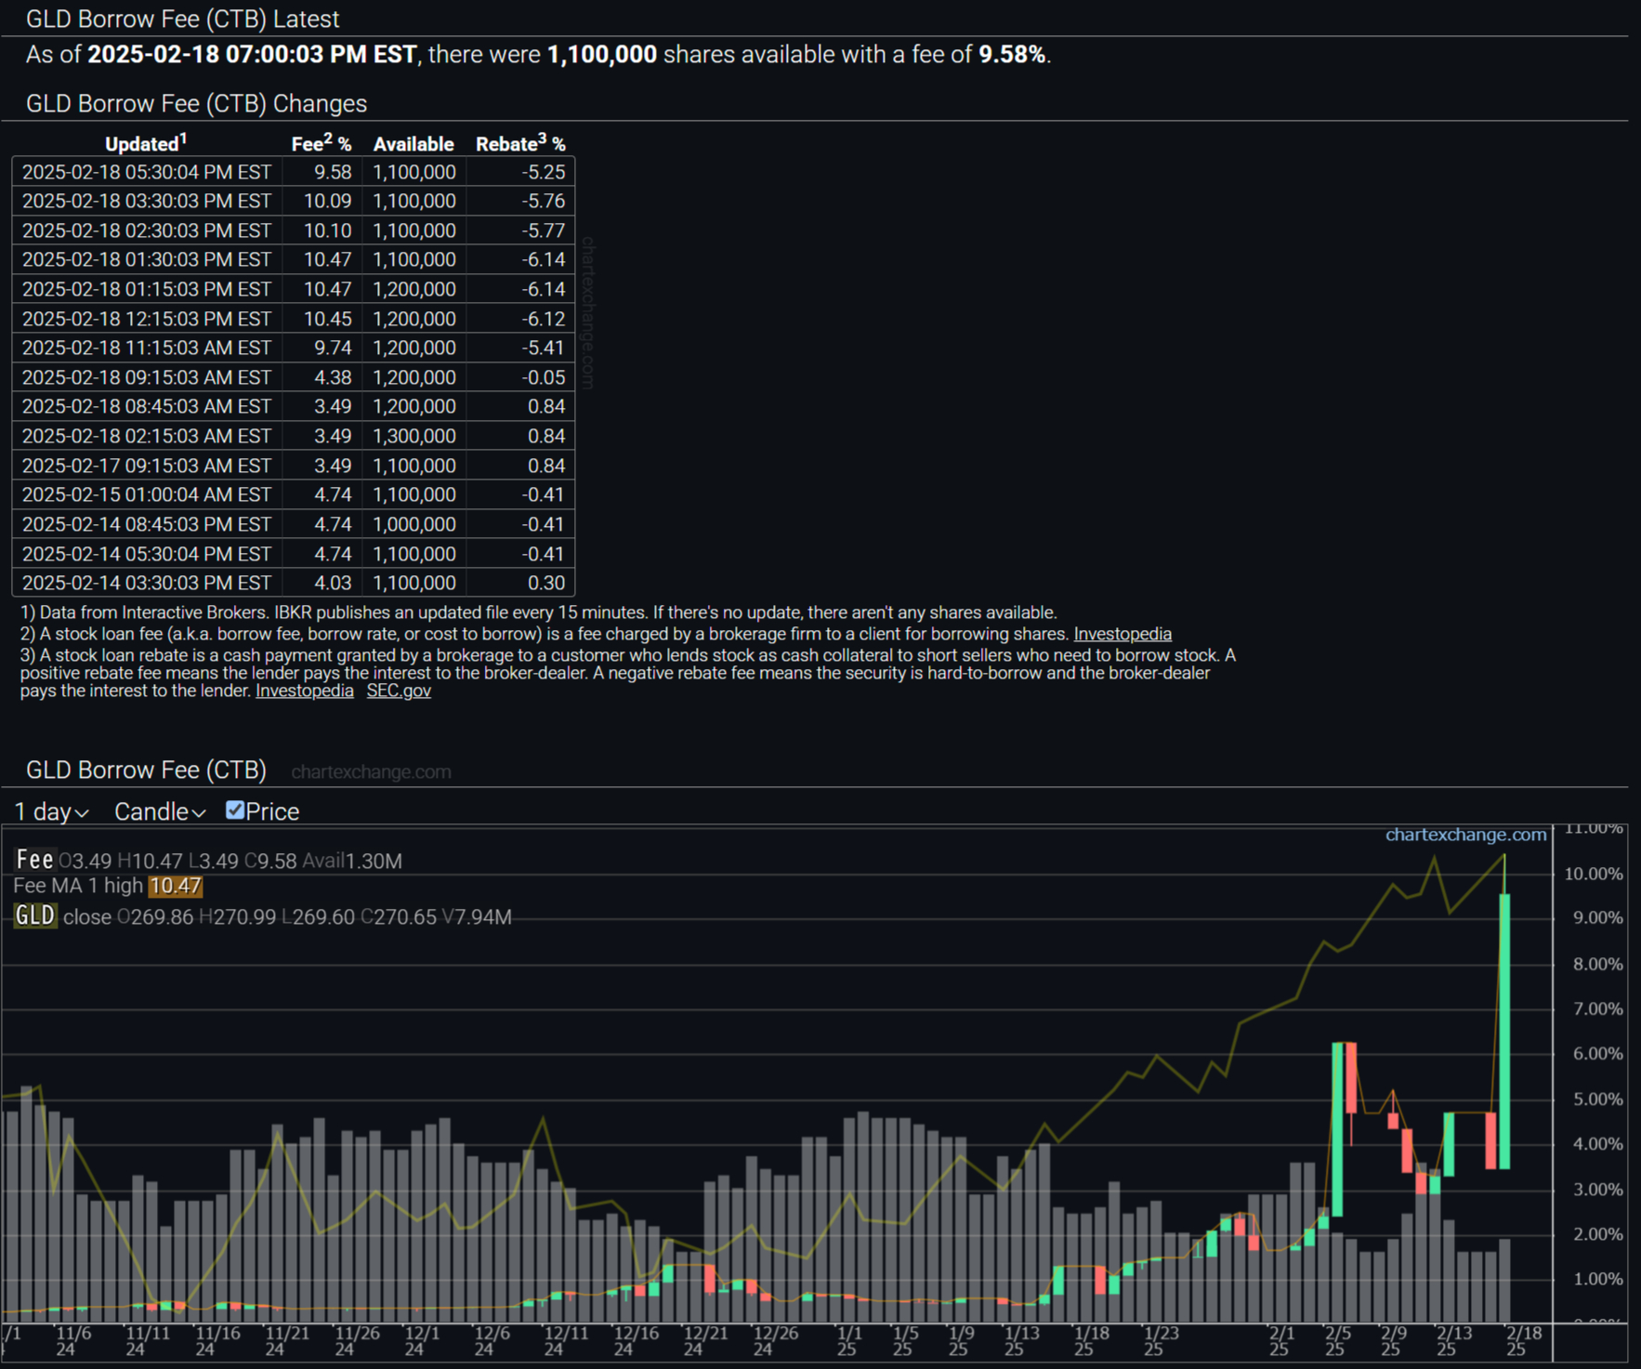The width and height of the screenshot is (1641, 1369).
Task: Visit the SEC.gov link
Action: click(x=399, y=691)
